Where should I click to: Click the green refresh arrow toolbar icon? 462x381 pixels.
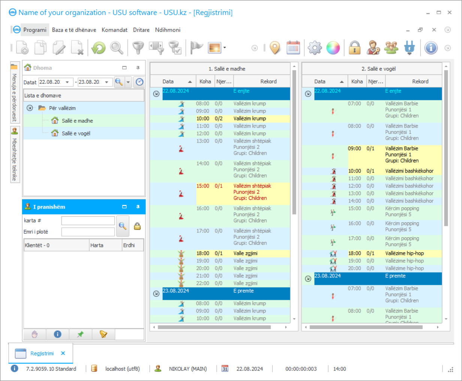point(99,48)
